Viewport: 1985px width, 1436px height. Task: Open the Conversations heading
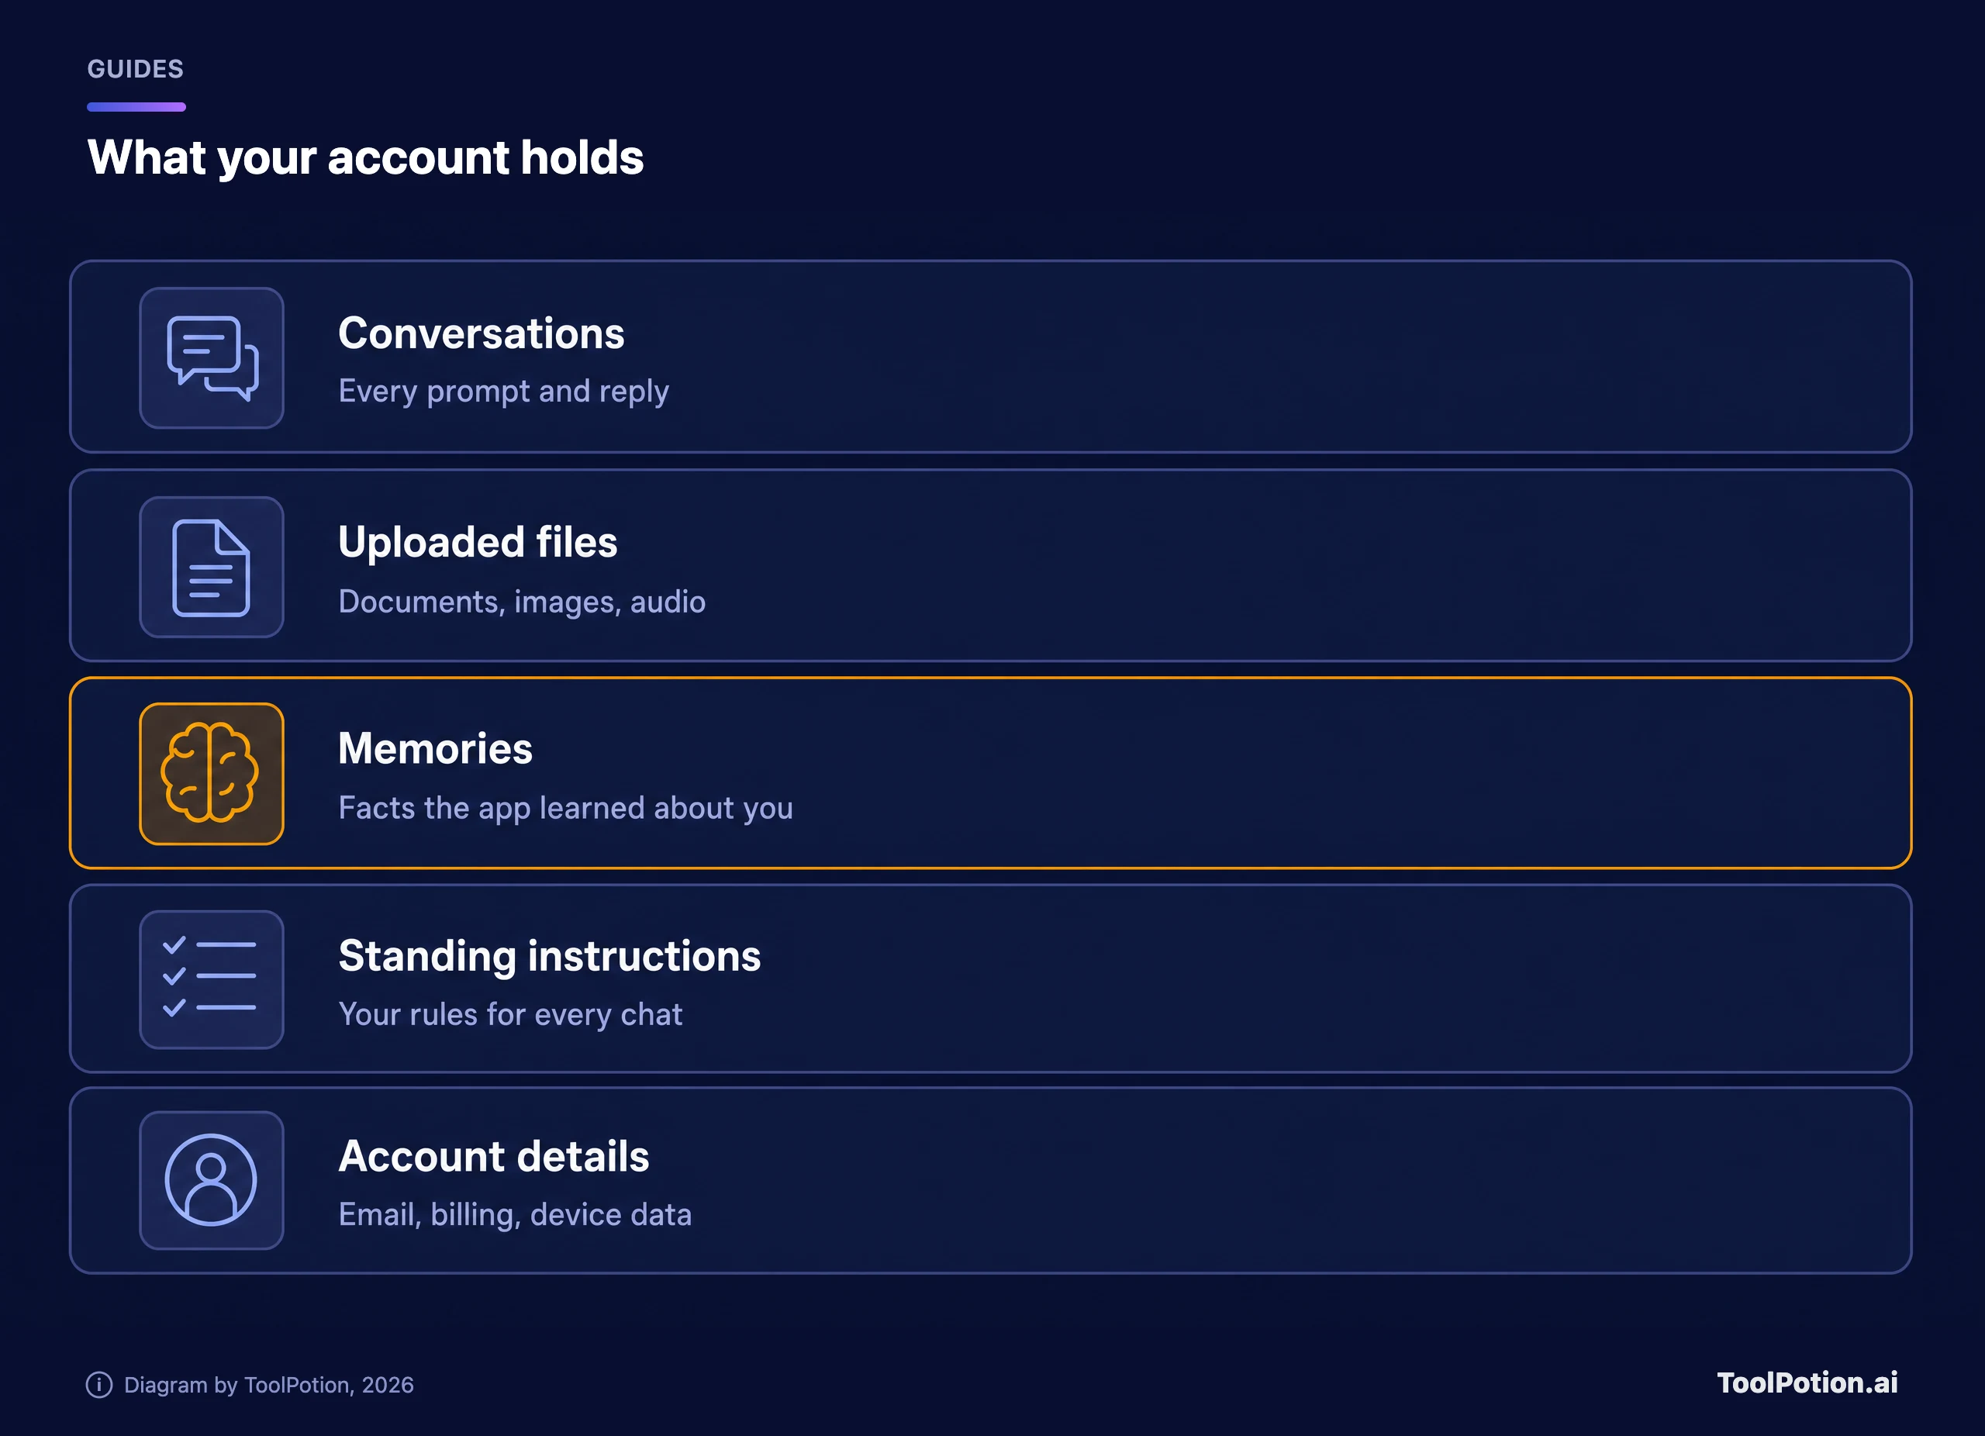click(x=482, y=333)
